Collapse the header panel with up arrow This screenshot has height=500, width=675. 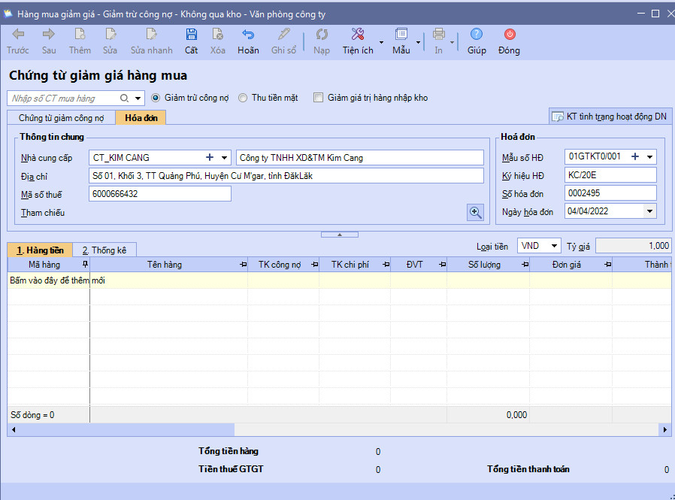(x=340, y=235)
